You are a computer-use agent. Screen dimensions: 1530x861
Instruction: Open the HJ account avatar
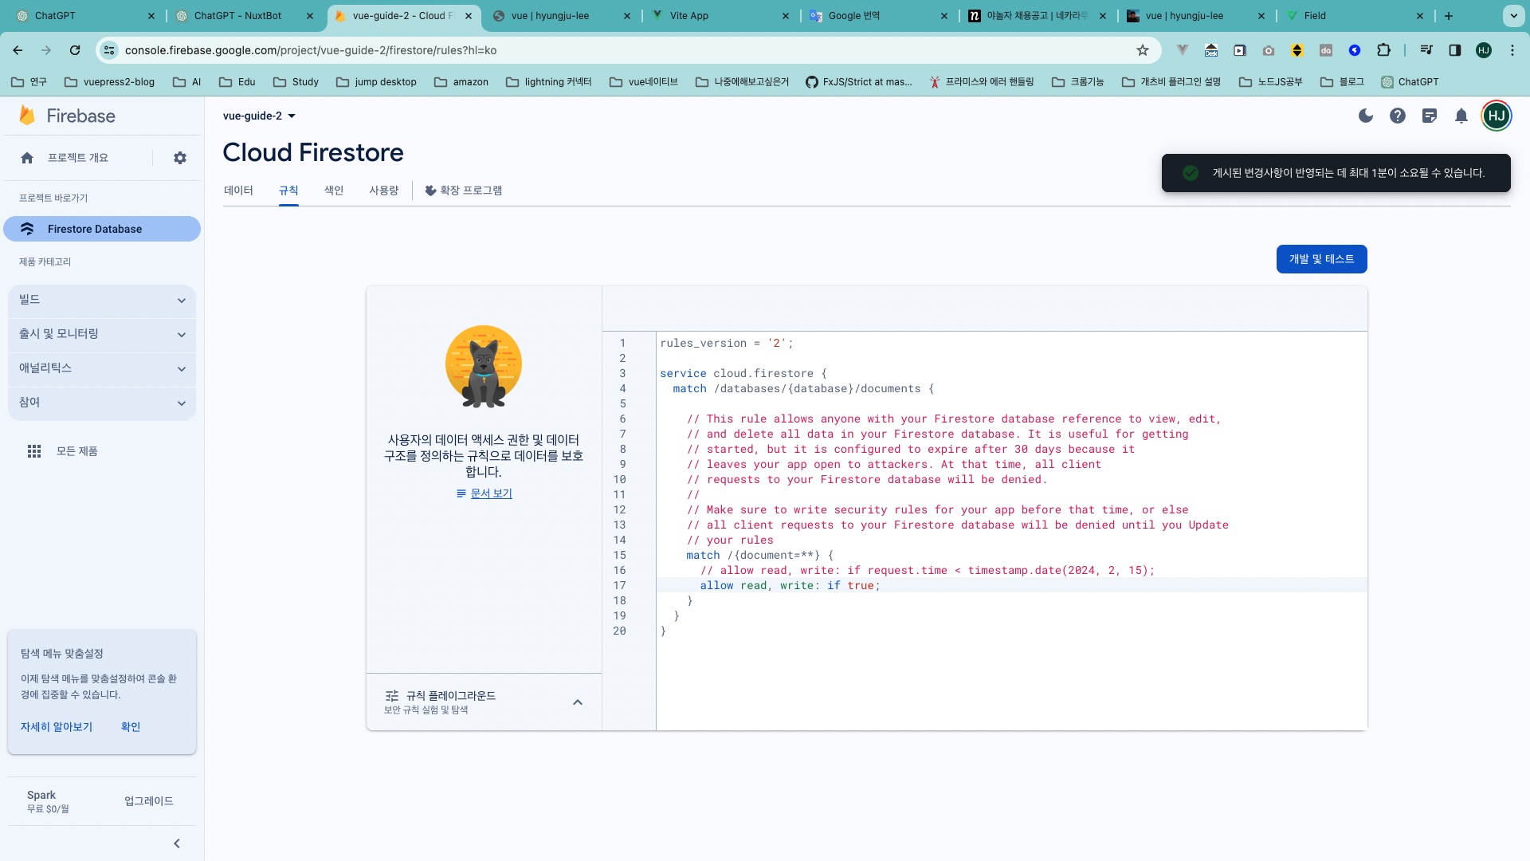pos(1497,116)
